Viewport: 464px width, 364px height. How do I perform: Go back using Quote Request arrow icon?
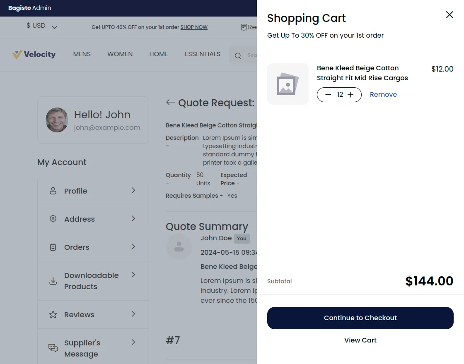tap(170, 102)
